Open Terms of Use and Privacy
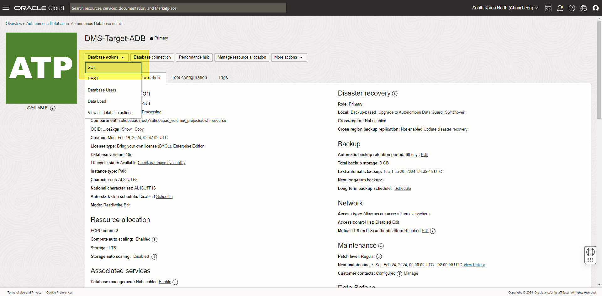This screenshot has height=296, width=602. click(24, 293)
